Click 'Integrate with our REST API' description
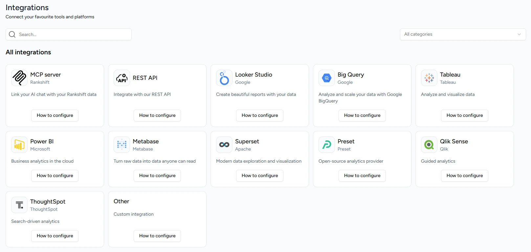This screenshot has height=252, width=531. [142, 94]
